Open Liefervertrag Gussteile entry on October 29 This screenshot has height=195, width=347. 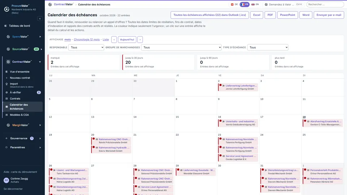(196, 172)
